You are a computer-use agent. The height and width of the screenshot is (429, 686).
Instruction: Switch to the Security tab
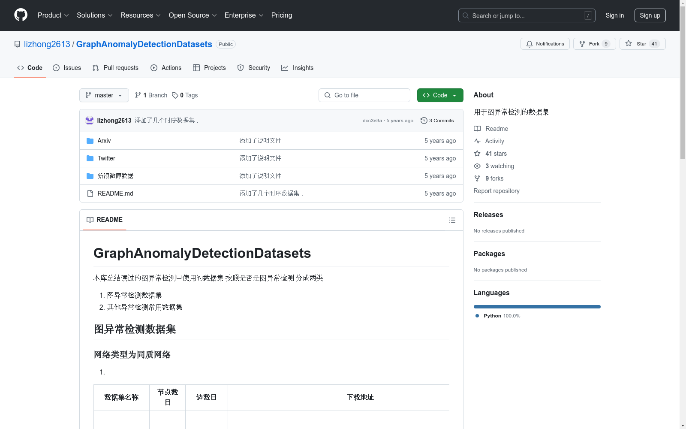point(254,68)
